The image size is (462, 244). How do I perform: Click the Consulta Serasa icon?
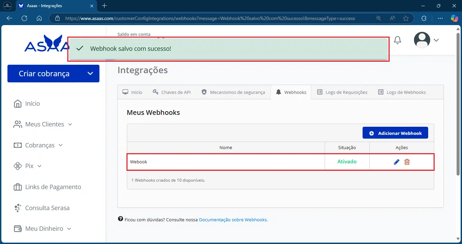[18, 208]
